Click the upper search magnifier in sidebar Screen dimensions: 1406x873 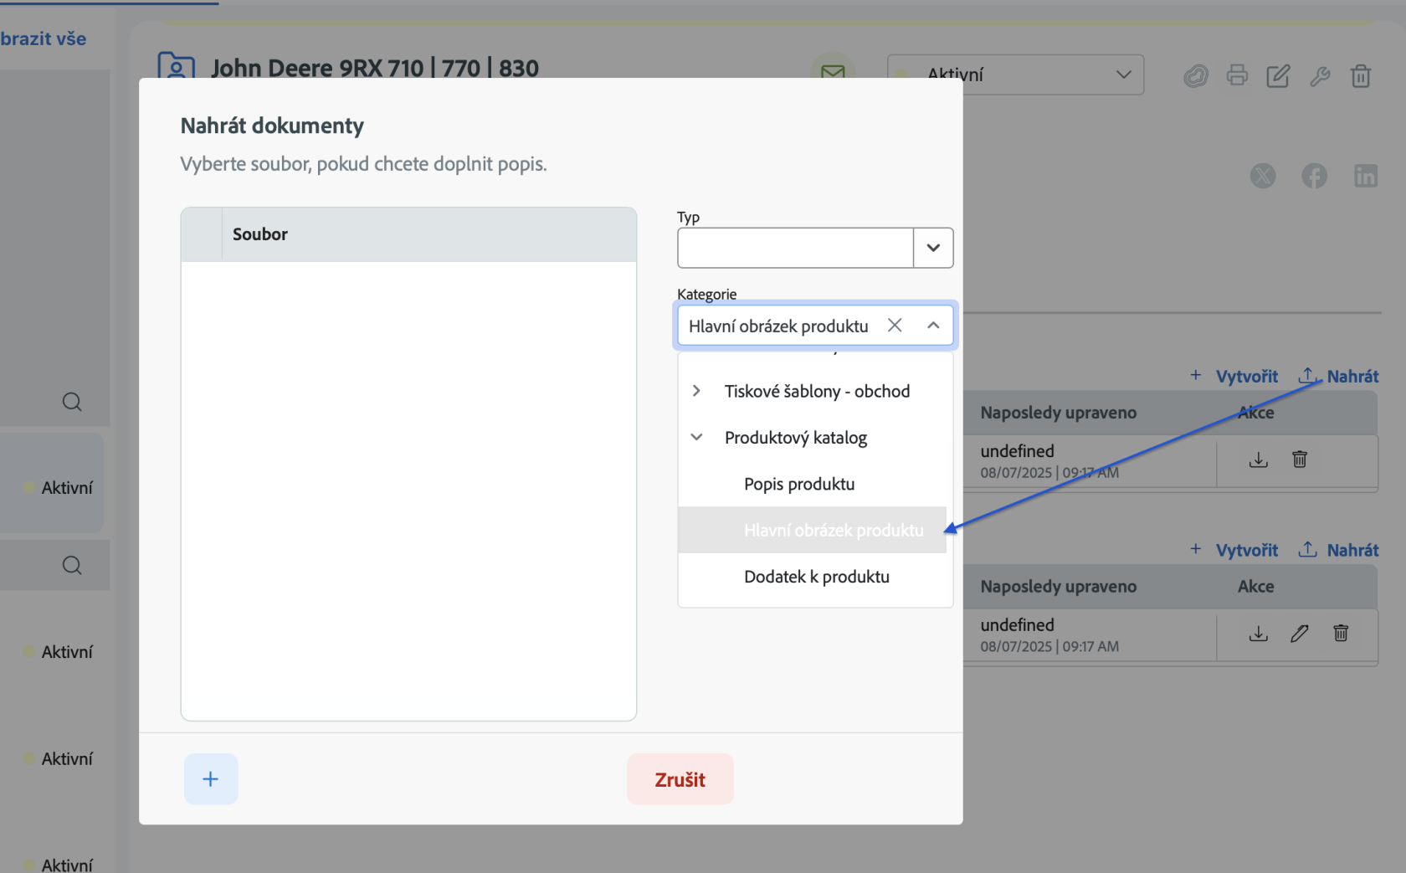pyautogui.click(x=72, y=402)
